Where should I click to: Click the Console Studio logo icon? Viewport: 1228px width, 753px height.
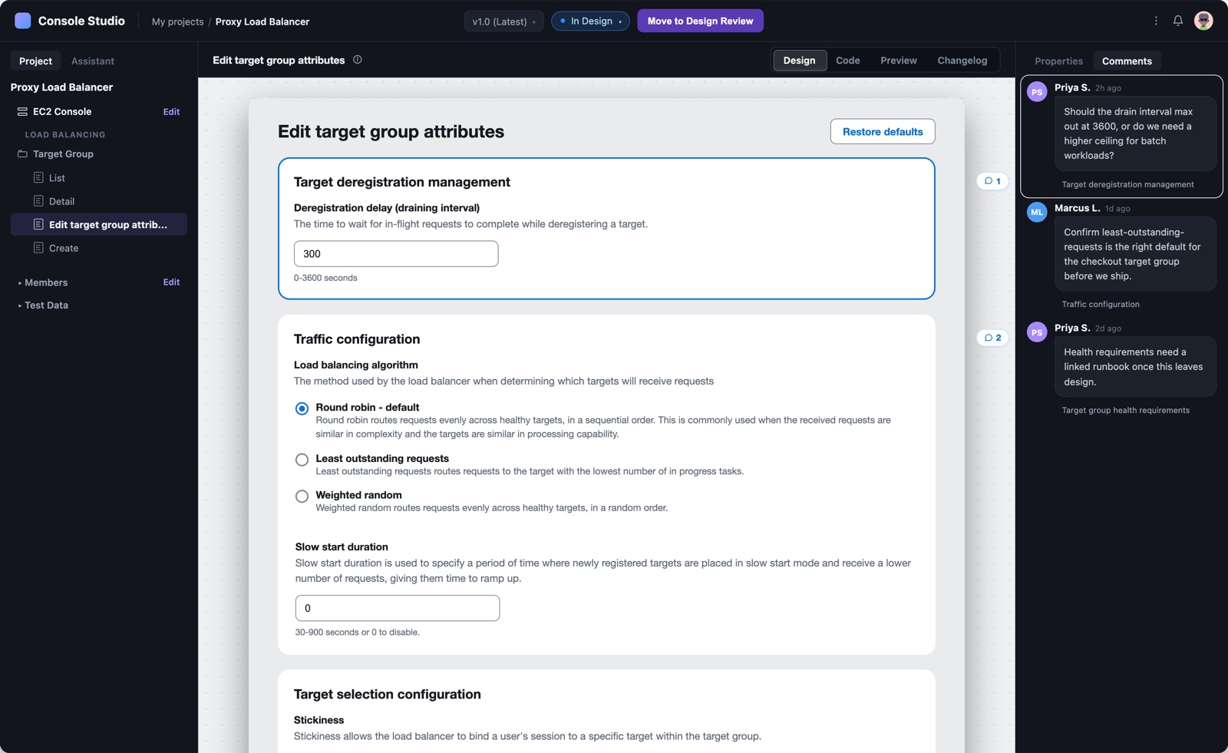[23, 21]
